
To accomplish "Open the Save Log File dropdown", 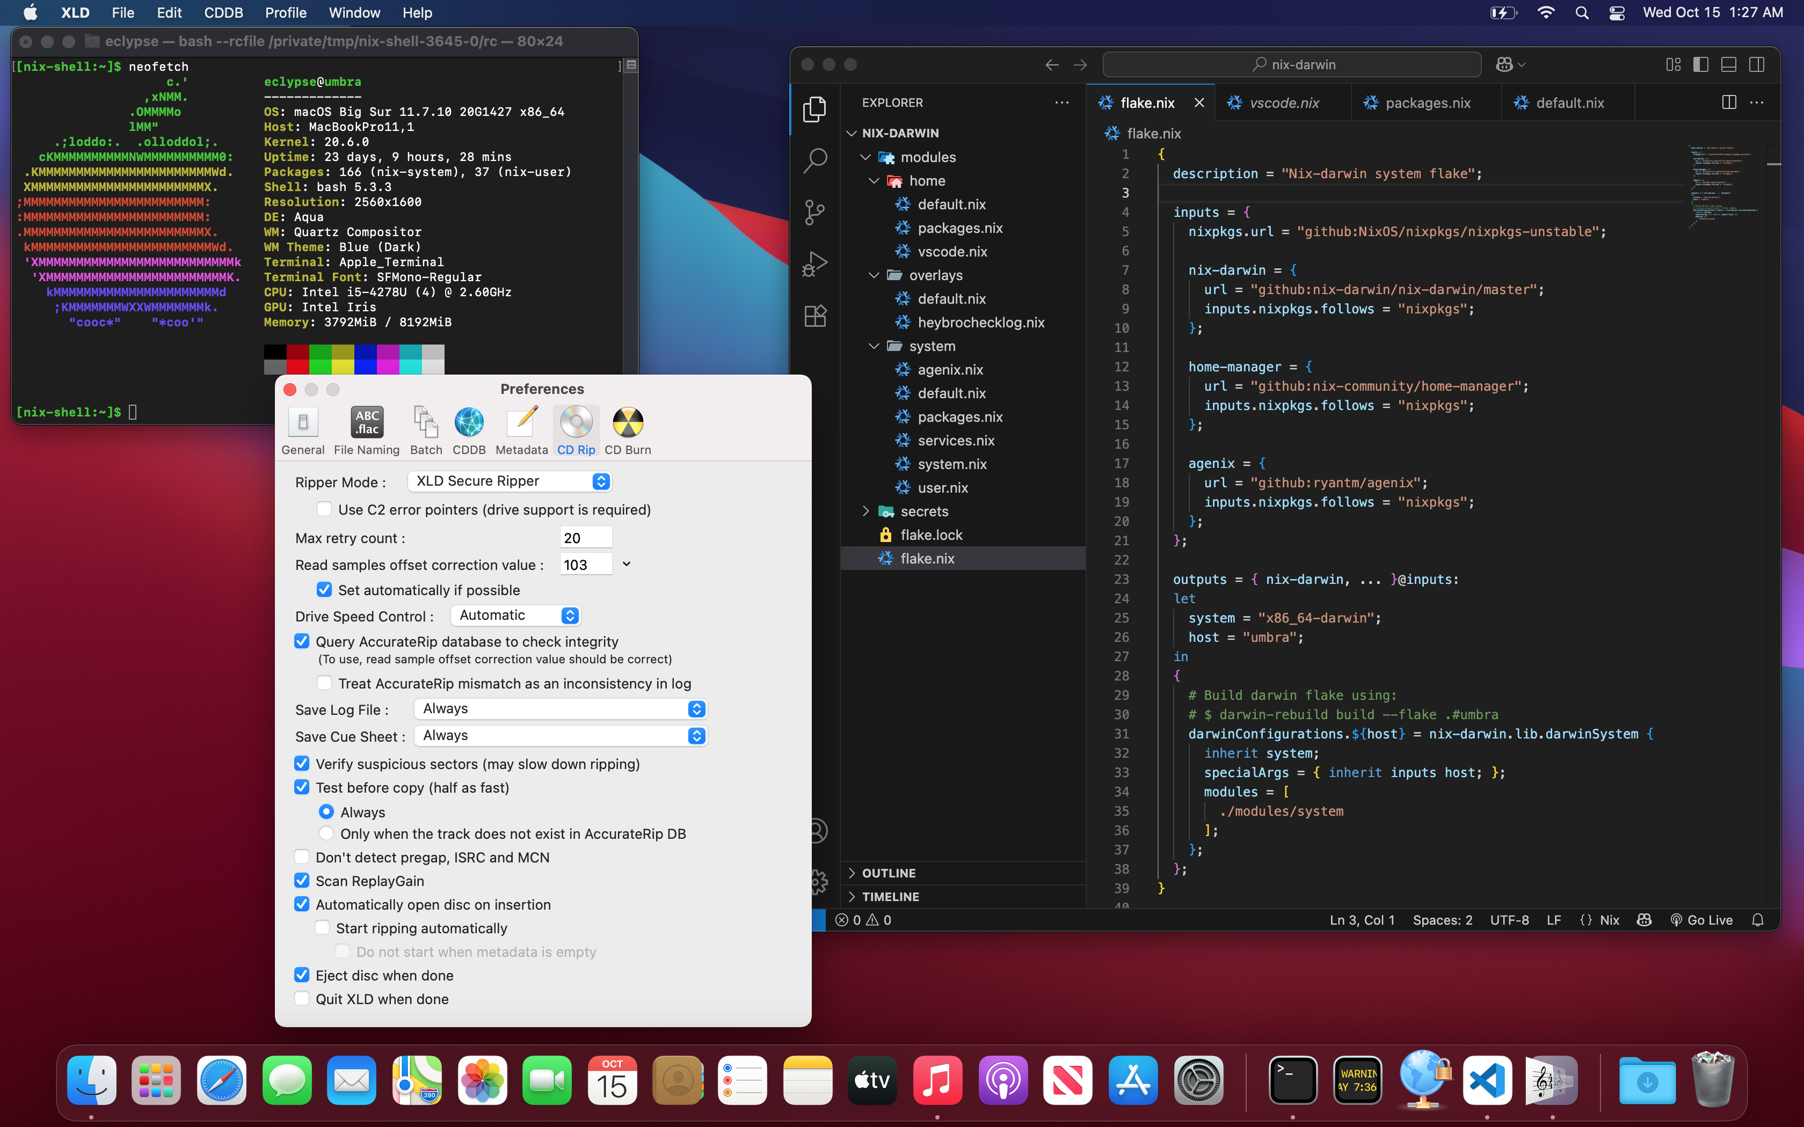I will coord(560,709).
